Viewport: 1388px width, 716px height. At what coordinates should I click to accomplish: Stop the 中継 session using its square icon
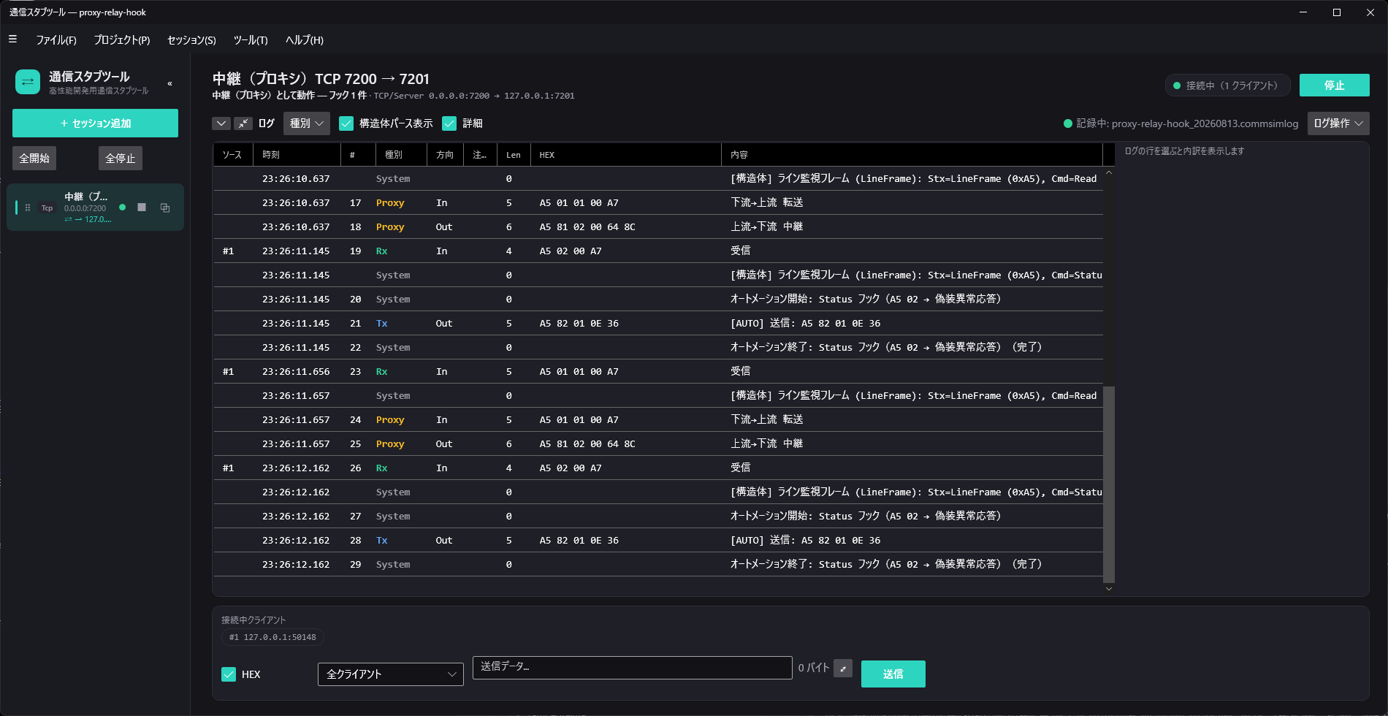click(x=142, y=207)
